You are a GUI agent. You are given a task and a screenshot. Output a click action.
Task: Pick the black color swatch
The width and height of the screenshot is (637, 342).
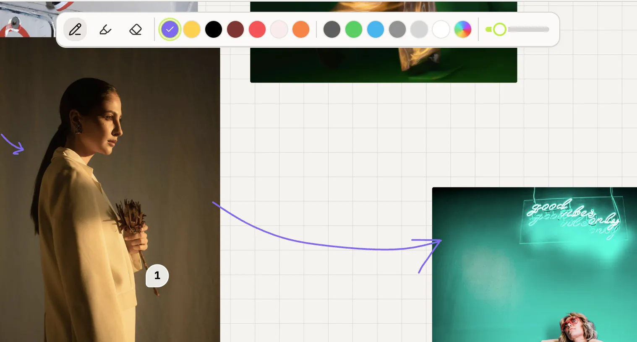pyautogui.click(x=214, y=29)
